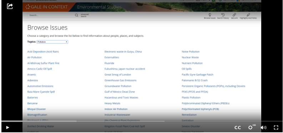
Task: Click the Gale In Context logo
Action: [46, 7]
